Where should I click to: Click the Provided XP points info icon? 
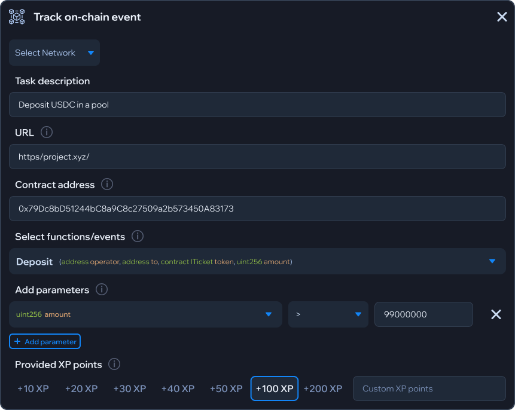point(114,364)
